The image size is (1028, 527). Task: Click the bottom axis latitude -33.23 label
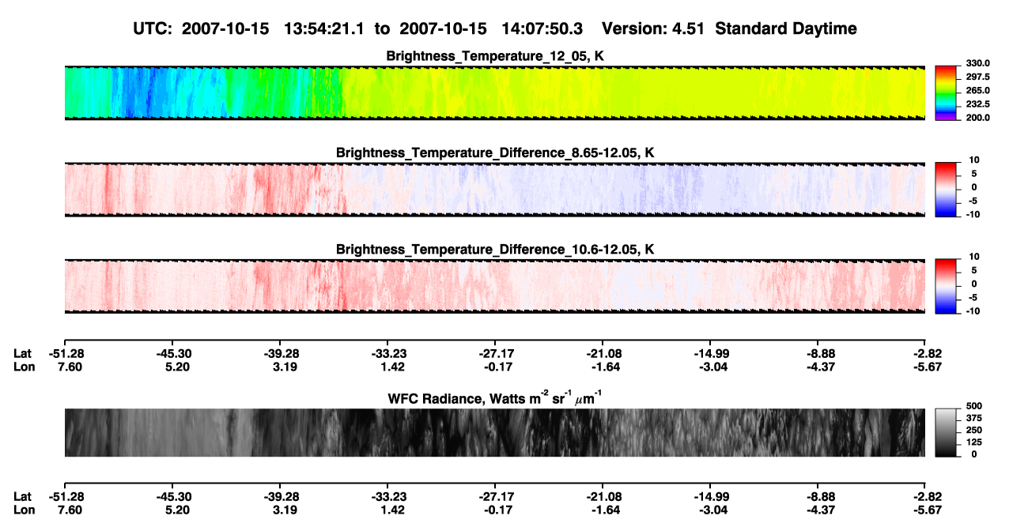387,497
